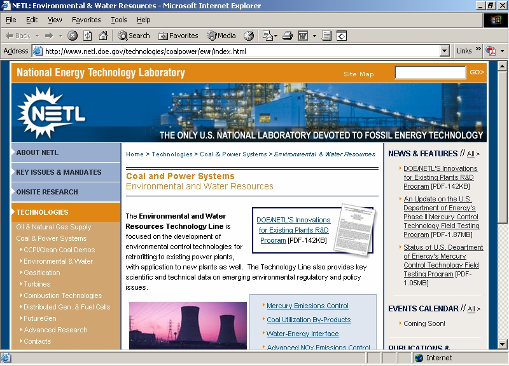Click the diamond window toolbar icon
Image resolution: width=509 pixels, height=366 pixels.
[342, 36]
